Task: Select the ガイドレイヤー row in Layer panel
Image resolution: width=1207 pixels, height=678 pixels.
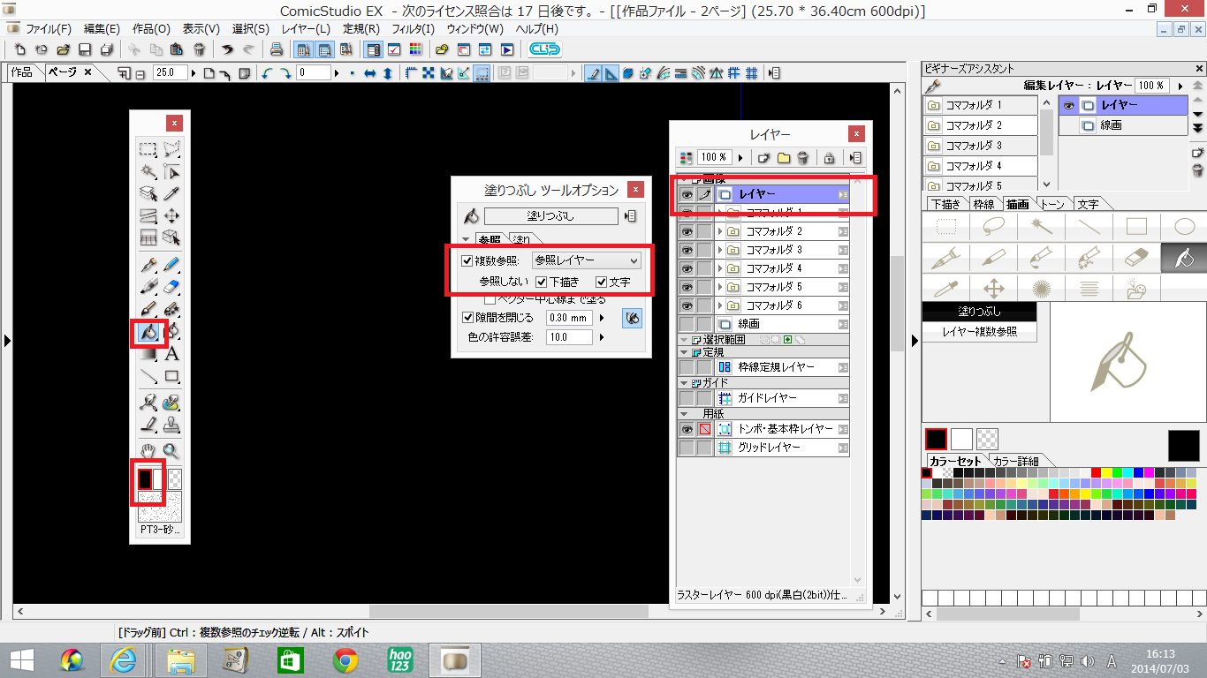Action: (763, 398)
